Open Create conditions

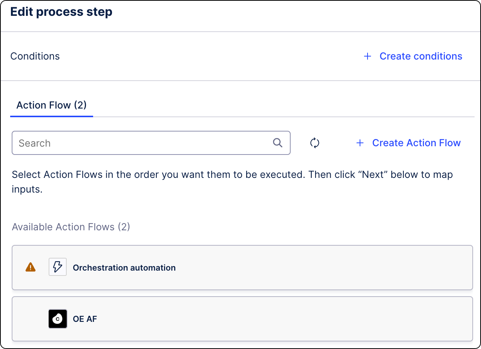[x=421, y=56]
